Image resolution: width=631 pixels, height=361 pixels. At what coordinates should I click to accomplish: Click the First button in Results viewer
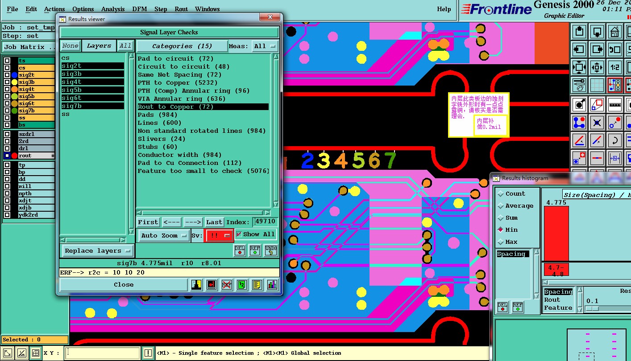[148, 222]
